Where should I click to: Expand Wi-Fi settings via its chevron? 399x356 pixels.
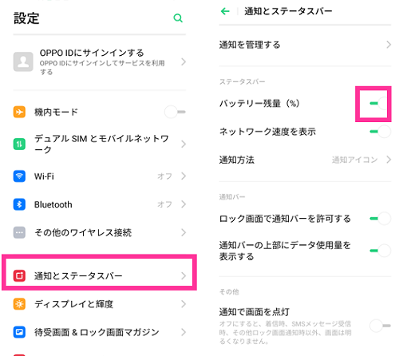click(x=184, y=176)
